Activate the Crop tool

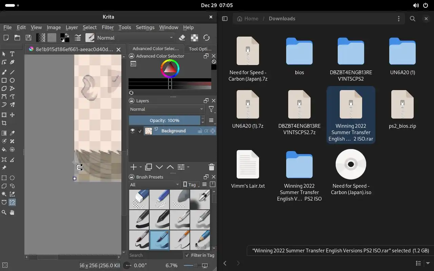4,123
